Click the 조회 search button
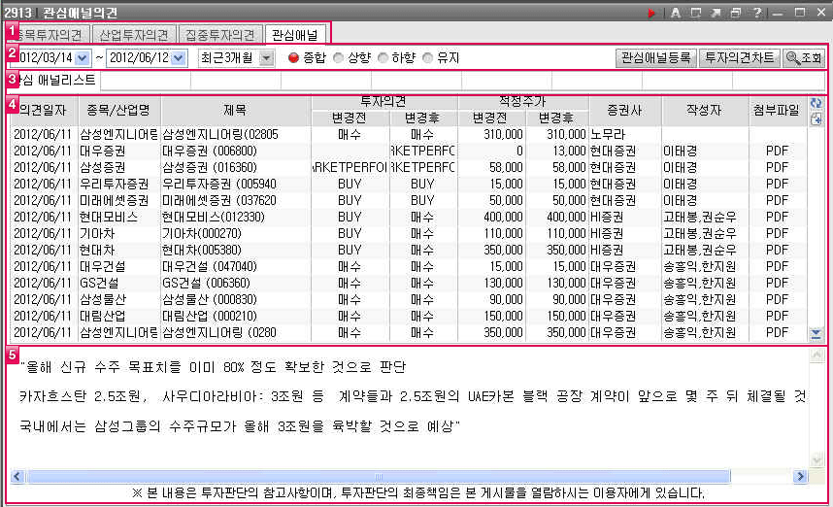This screenshot has height=507, width=833. pos(803,58)
